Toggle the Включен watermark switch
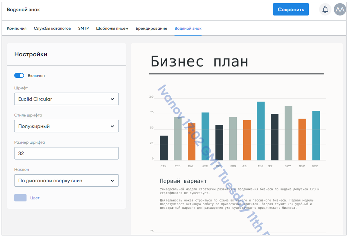 (x=19, y=75)
